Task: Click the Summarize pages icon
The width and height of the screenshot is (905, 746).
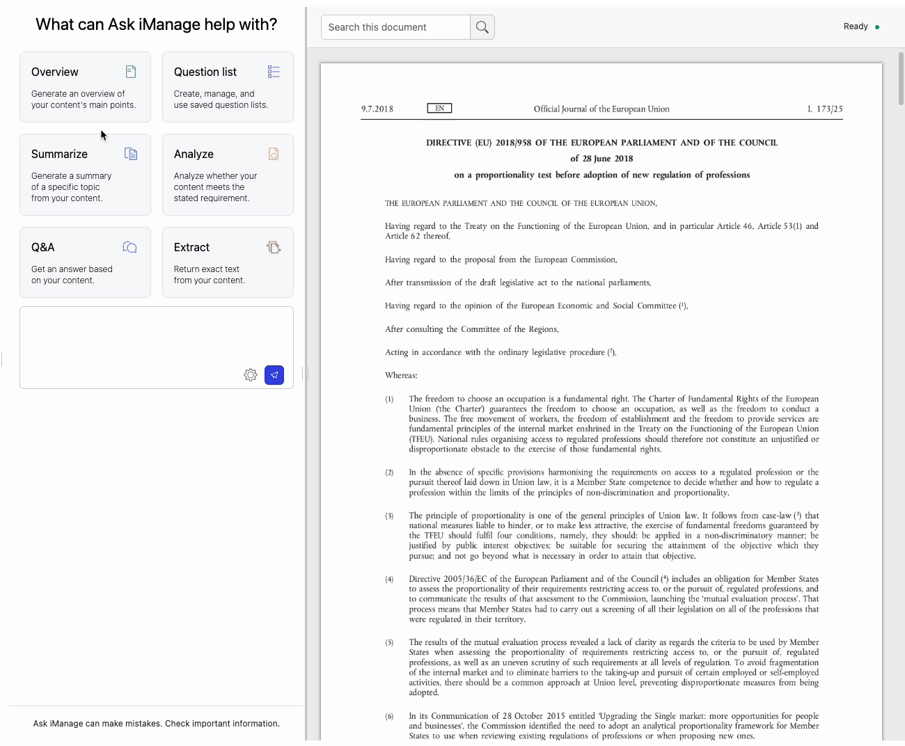Action: [x=131, y=154]
